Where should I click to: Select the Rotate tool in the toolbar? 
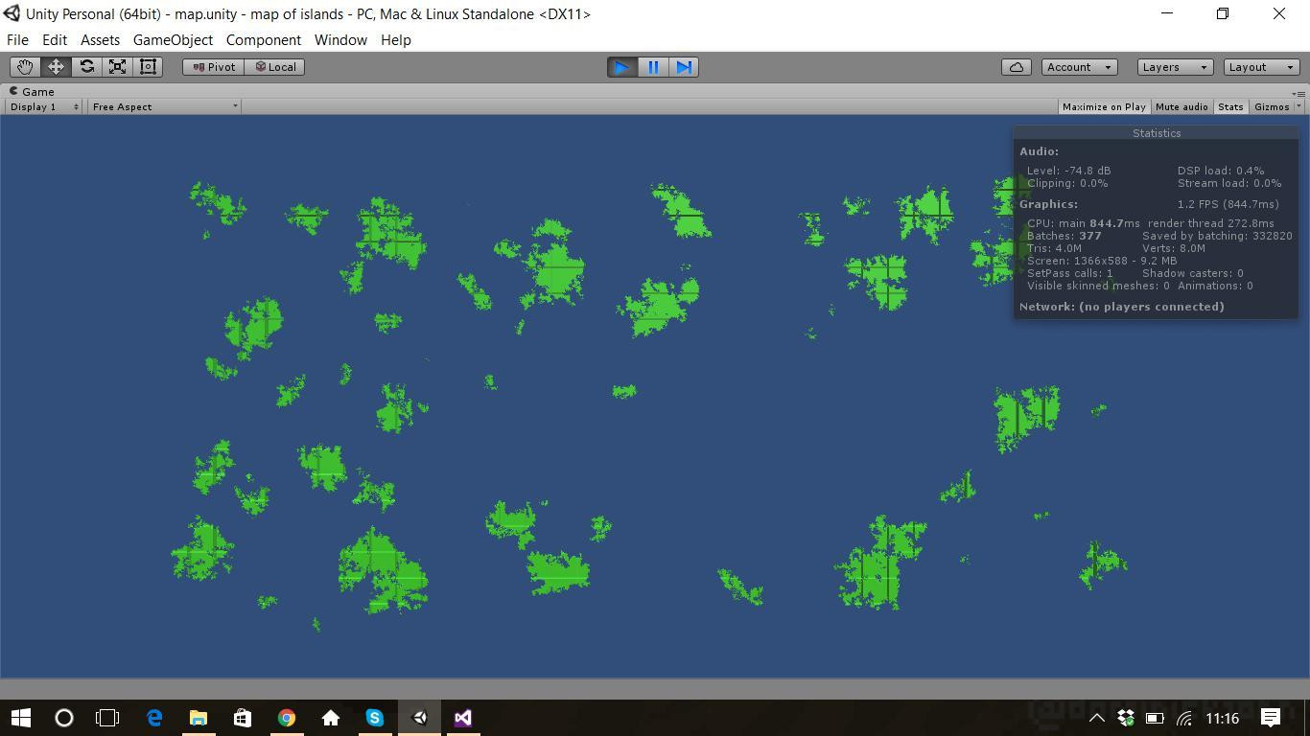(x=86, y=67)
